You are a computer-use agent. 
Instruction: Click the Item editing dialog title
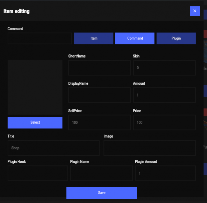16,11
